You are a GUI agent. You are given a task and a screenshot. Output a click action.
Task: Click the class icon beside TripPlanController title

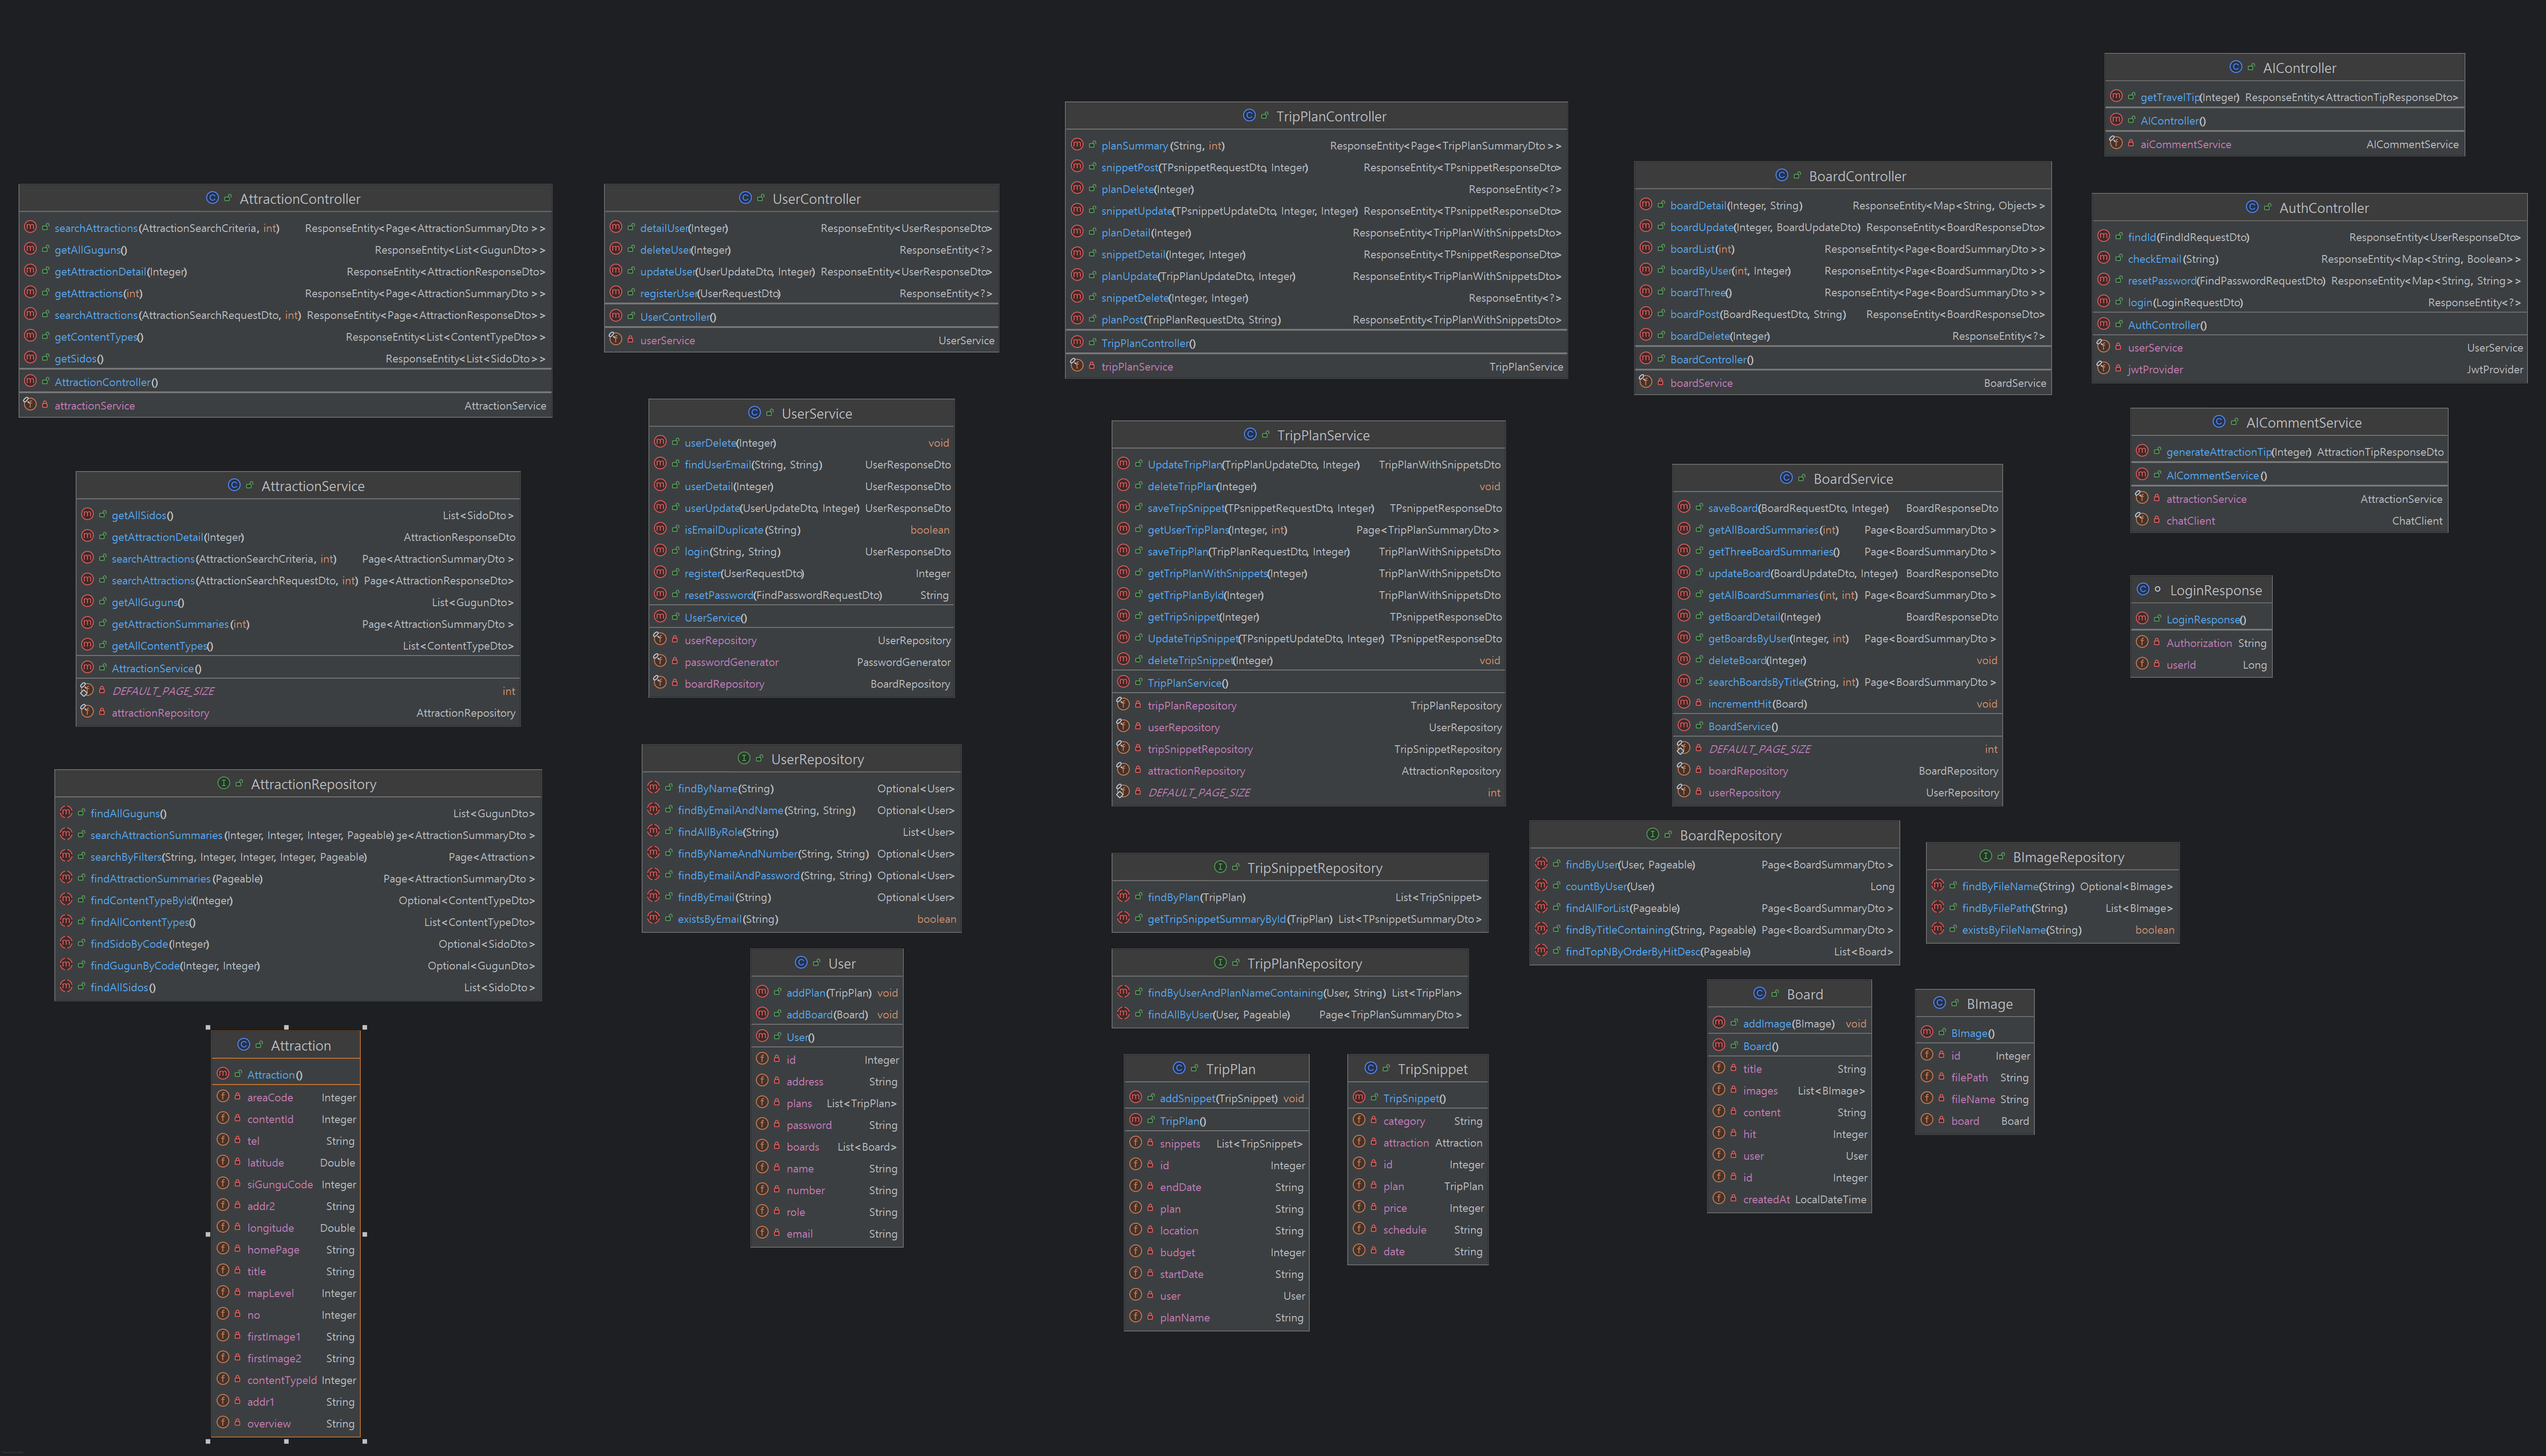coord(1249,115)
